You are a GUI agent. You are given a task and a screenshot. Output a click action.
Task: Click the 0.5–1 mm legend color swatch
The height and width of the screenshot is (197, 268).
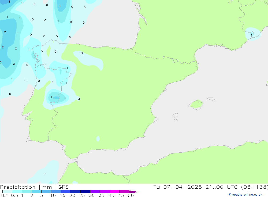pos(17,192)
